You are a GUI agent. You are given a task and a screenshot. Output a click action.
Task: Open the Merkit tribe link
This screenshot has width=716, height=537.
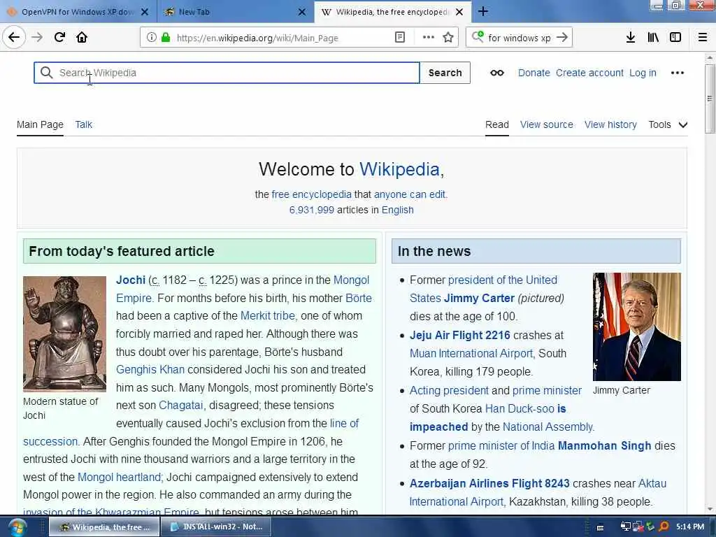(x=268, y=315)
